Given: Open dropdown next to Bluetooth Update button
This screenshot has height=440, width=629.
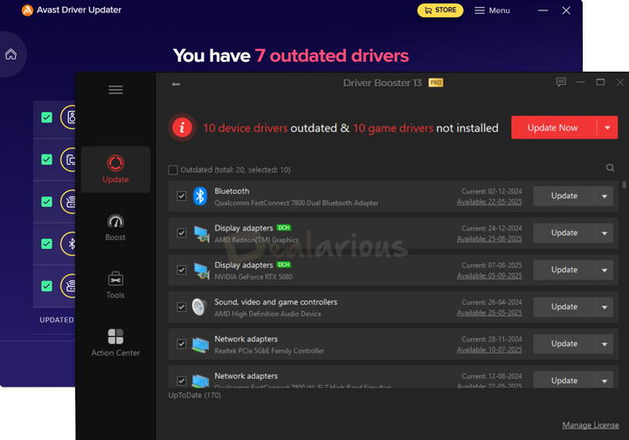Looking at the screenshot, I should pyautogui.click(x=605, y=196).
